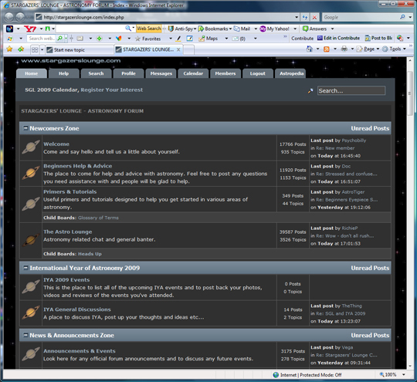Click the browser Home icon
This screenshot has height=382, width=417.
coord(310,49)
